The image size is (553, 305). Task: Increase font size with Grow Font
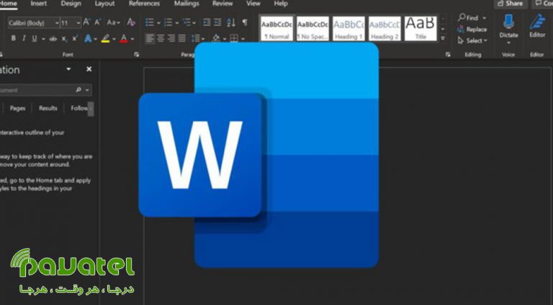(x=86, y=22)
